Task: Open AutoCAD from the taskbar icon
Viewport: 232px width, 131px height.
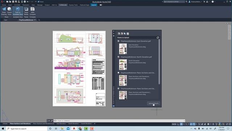Action: click(x=74, y=128)
